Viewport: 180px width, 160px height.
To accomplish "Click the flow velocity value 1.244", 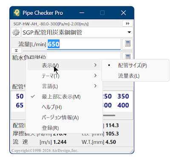I will coord(60,142).
